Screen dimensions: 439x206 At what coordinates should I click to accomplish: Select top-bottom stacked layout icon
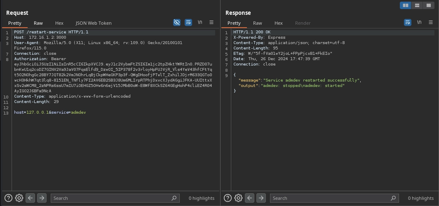coord(417,5)
